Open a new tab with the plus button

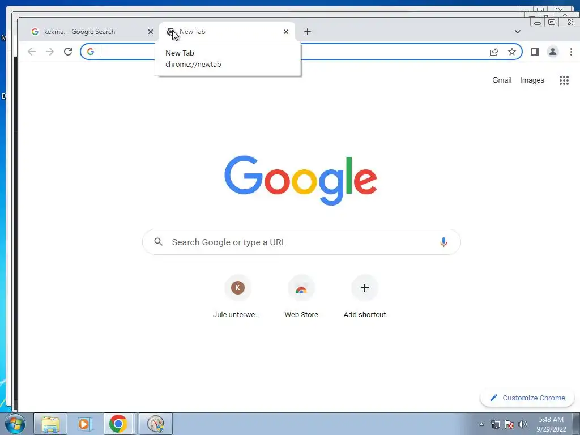(x=308, y=32)
